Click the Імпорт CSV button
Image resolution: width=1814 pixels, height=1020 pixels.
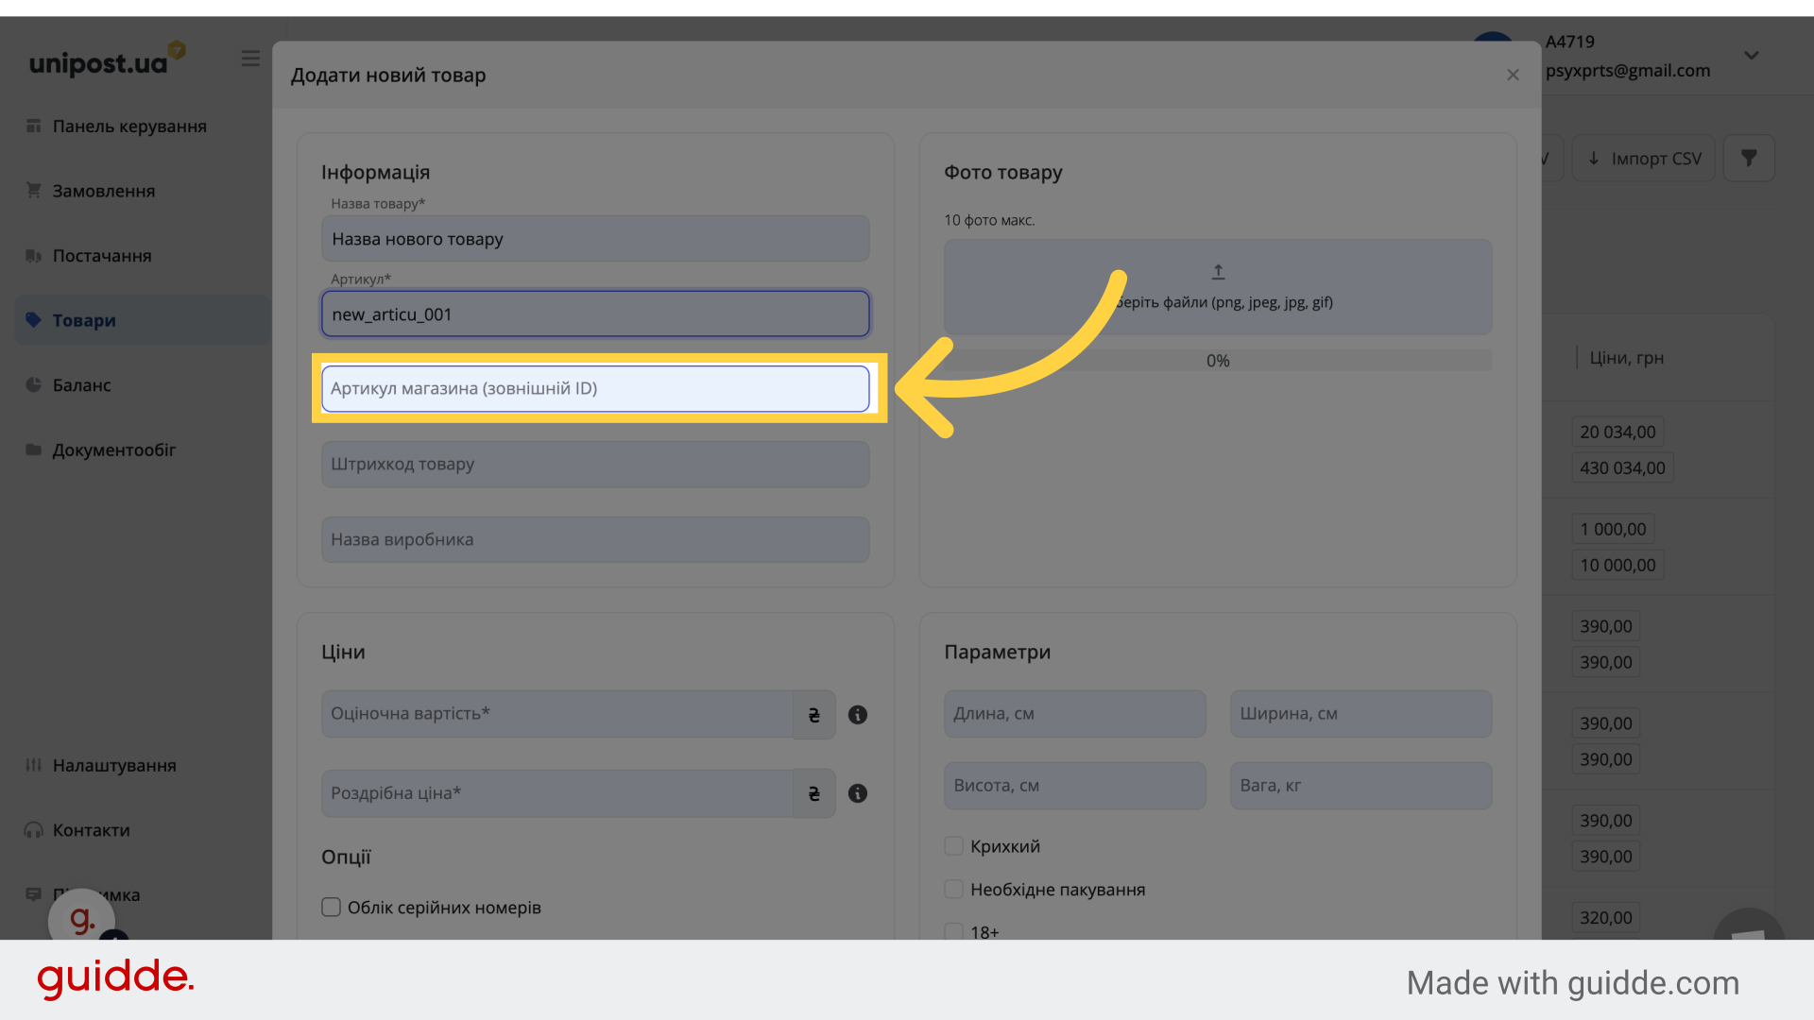(x=1644, y=158)
